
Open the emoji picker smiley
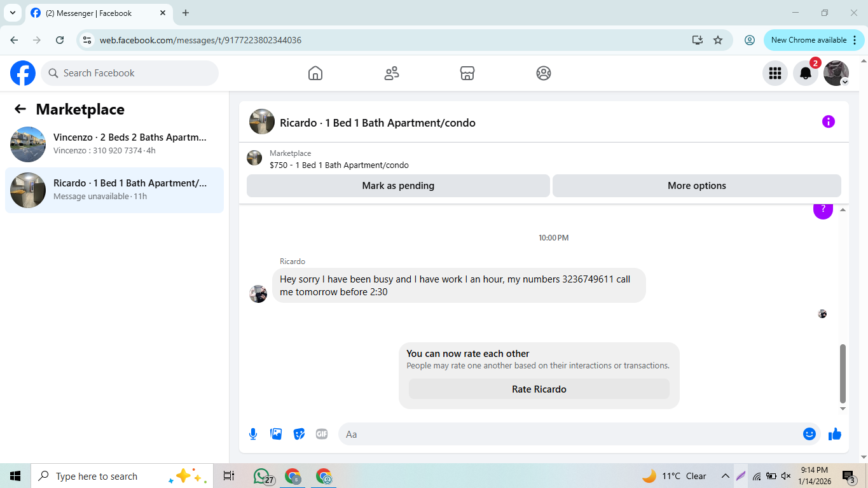tap(809, 434)
